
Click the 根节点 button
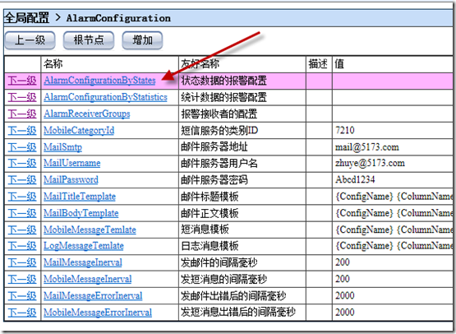(89, 40)
